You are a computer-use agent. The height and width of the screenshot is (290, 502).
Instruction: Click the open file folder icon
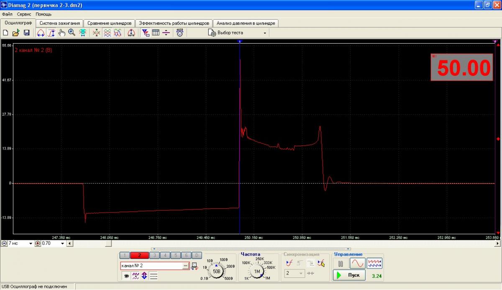click(x=16, y=33)
